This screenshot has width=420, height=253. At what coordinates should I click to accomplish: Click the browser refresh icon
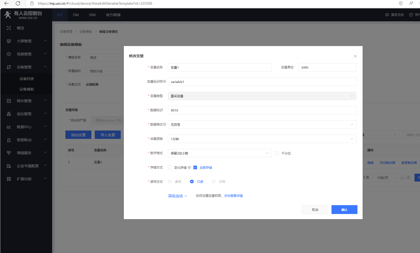18,3
